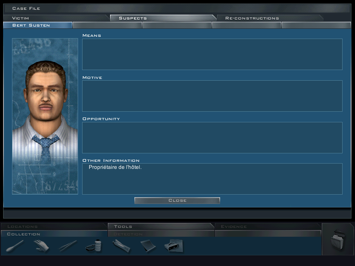Click inside the Opportunity information box
Screen dimensions: 355x266
pos(212,137)
